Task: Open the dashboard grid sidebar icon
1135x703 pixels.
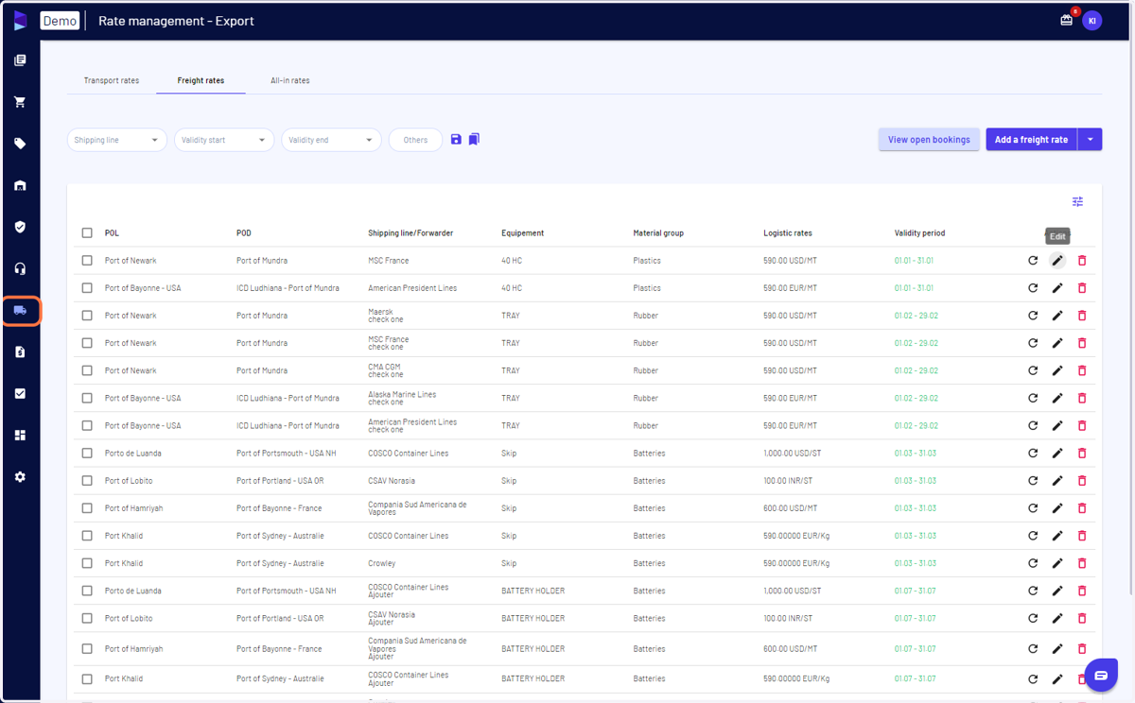Action: click(x=20, y=436)
